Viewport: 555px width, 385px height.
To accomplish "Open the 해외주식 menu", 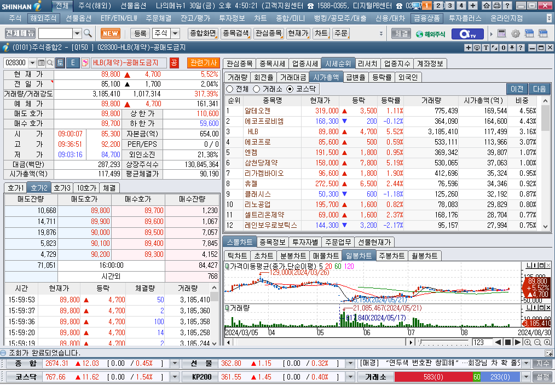I will pos(43,18).
